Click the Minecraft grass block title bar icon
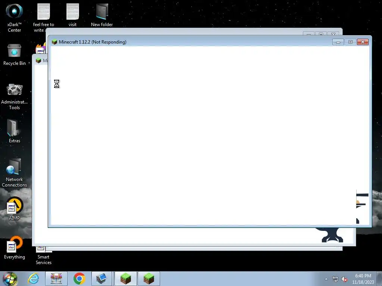The height and width of the screenshot is (286, 382). coord(54,42)
